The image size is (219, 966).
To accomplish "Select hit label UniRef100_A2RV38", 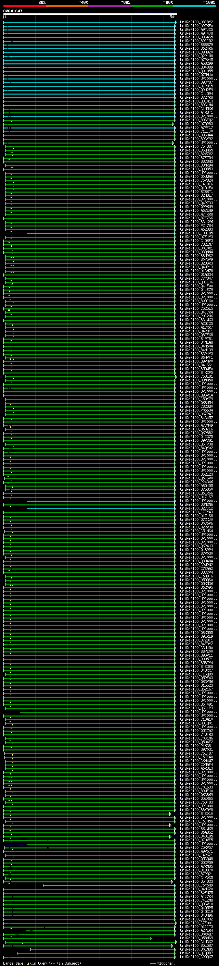I will click(x=196, y=527).
